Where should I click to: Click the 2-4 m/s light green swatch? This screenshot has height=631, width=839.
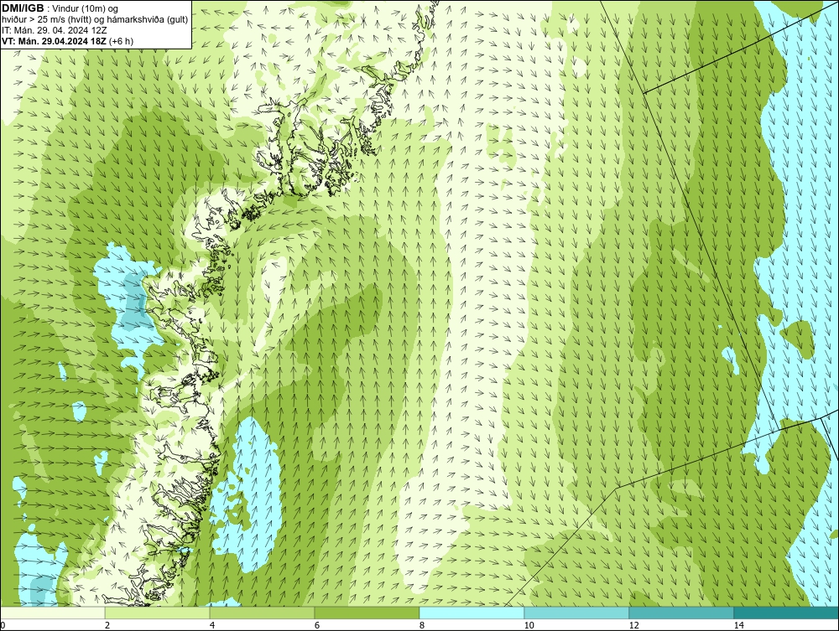click(158, 613)
